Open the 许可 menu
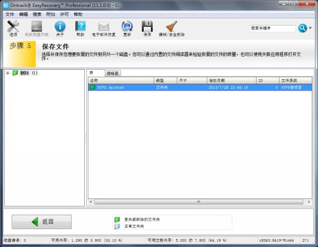Screen dimensions: 318x247 [x=64, y=14]
